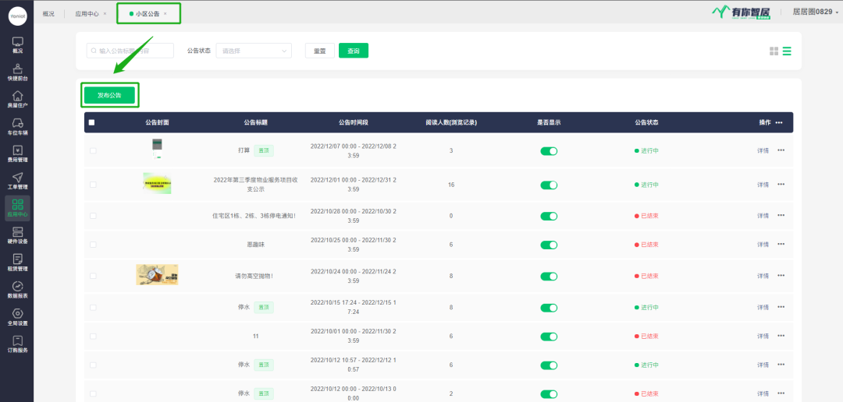Open 硬件设备 hardware devices section
Viewport: 843px width, 402px height.
click(x=17, y=235)
